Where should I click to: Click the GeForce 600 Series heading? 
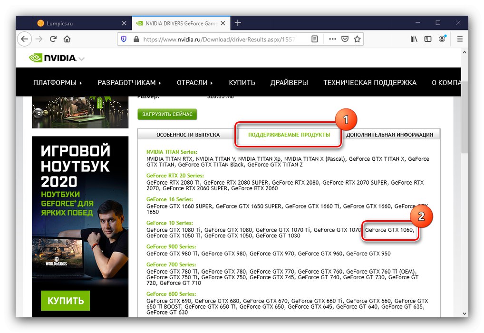pos(171,294)
